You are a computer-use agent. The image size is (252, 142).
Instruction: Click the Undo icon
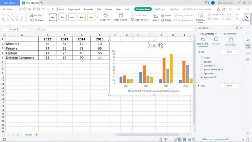[x=43, y=9]
